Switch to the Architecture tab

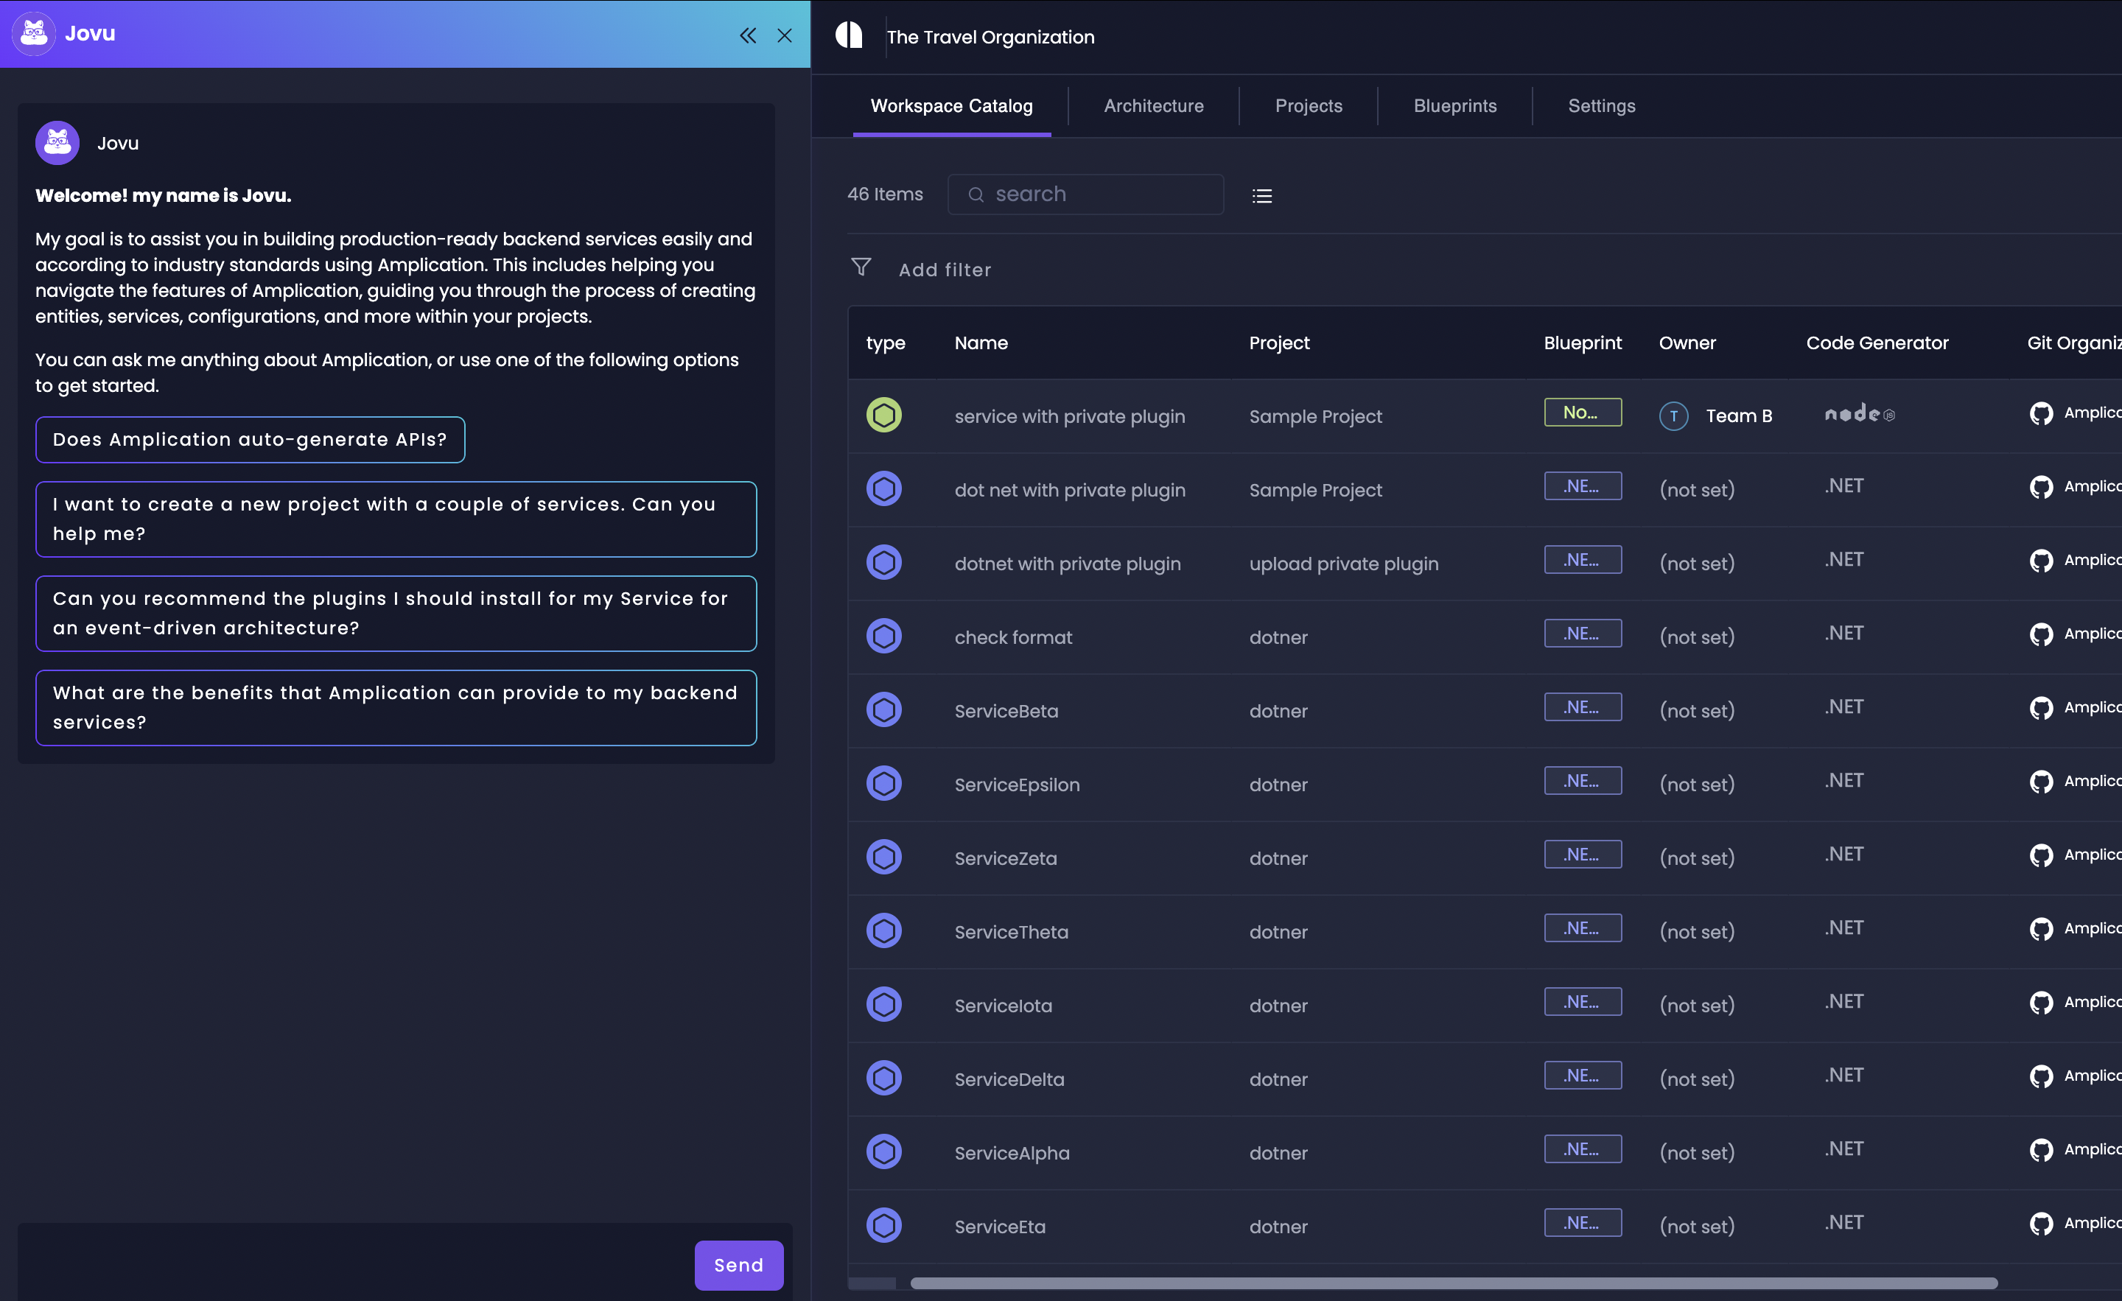(x=1153, y=106)
